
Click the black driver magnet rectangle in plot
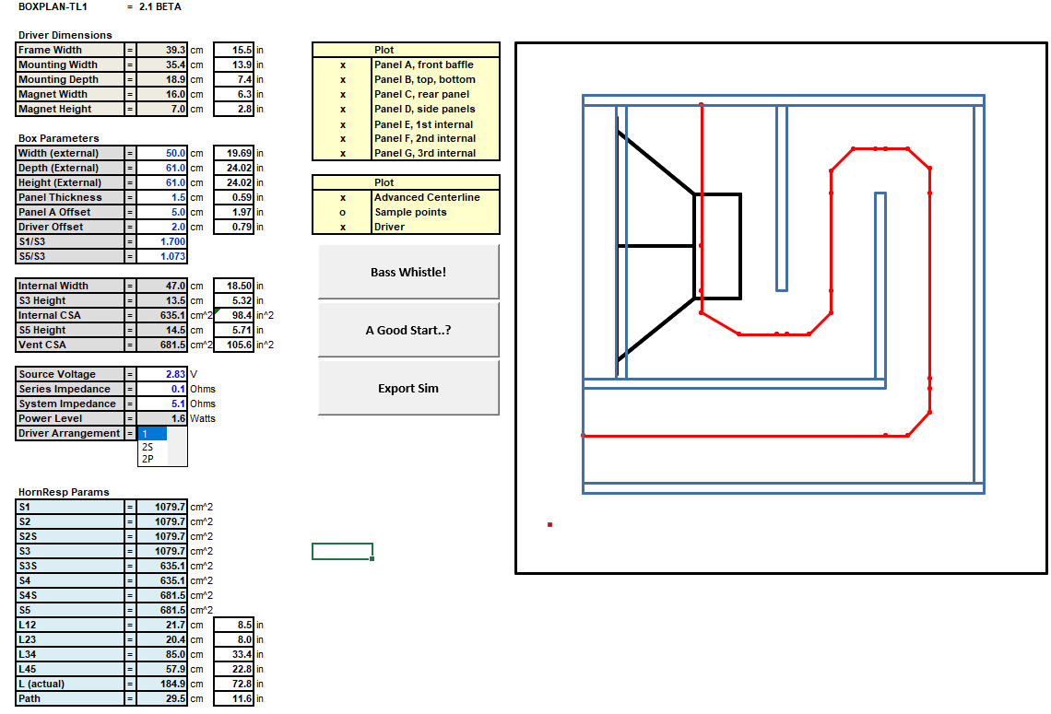click(717, 247)
